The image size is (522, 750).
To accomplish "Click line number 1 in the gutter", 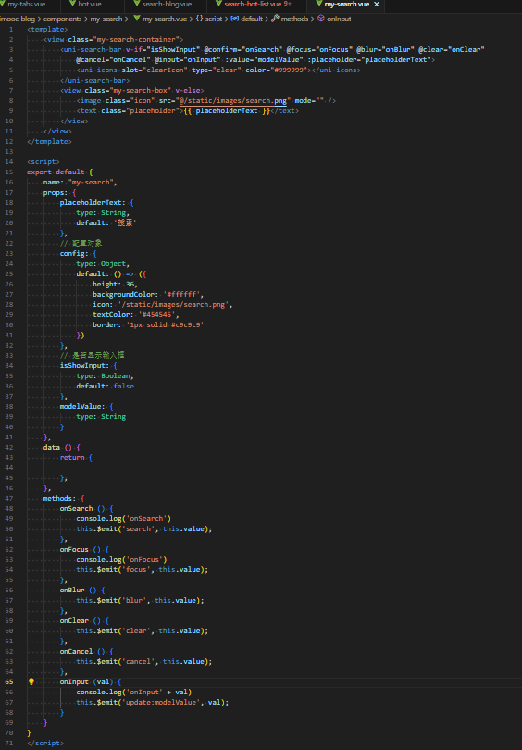I will [x=11, y=29].
